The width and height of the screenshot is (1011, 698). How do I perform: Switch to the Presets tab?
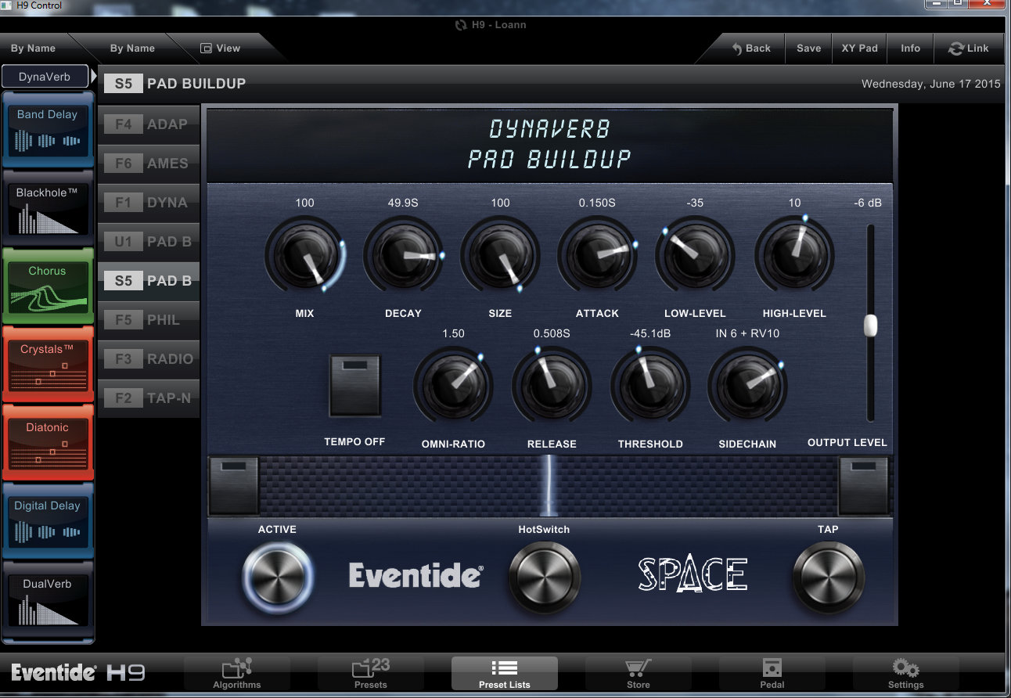click(371, 673)
